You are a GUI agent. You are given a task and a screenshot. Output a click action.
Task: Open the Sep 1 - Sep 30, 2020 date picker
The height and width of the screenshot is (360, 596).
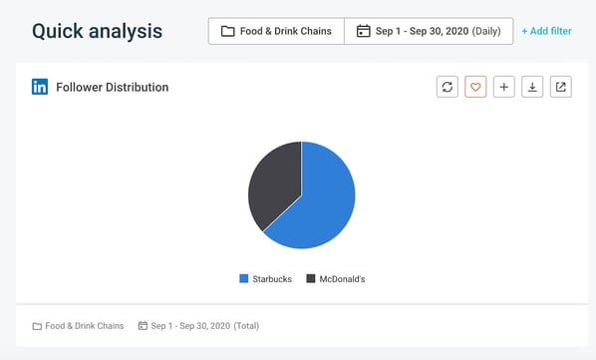pyautogui.click(x=429, y=31)
